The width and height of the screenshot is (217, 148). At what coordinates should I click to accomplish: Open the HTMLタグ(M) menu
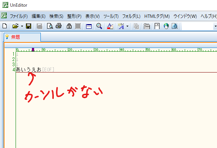pos(157,16)
